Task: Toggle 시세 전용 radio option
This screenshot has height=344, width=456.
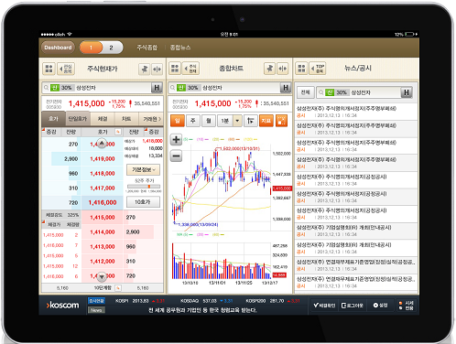Action: (406, 306)
